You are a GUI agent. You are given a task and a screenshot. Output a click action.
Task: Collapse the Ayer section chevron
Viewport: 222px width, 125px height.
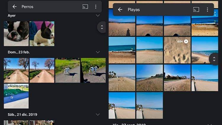98,15
